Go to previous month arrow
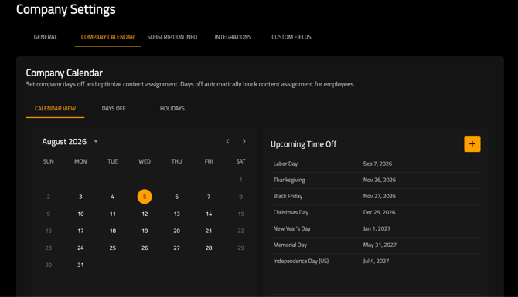Screen dimensions: 518x297 coord(227,141)
